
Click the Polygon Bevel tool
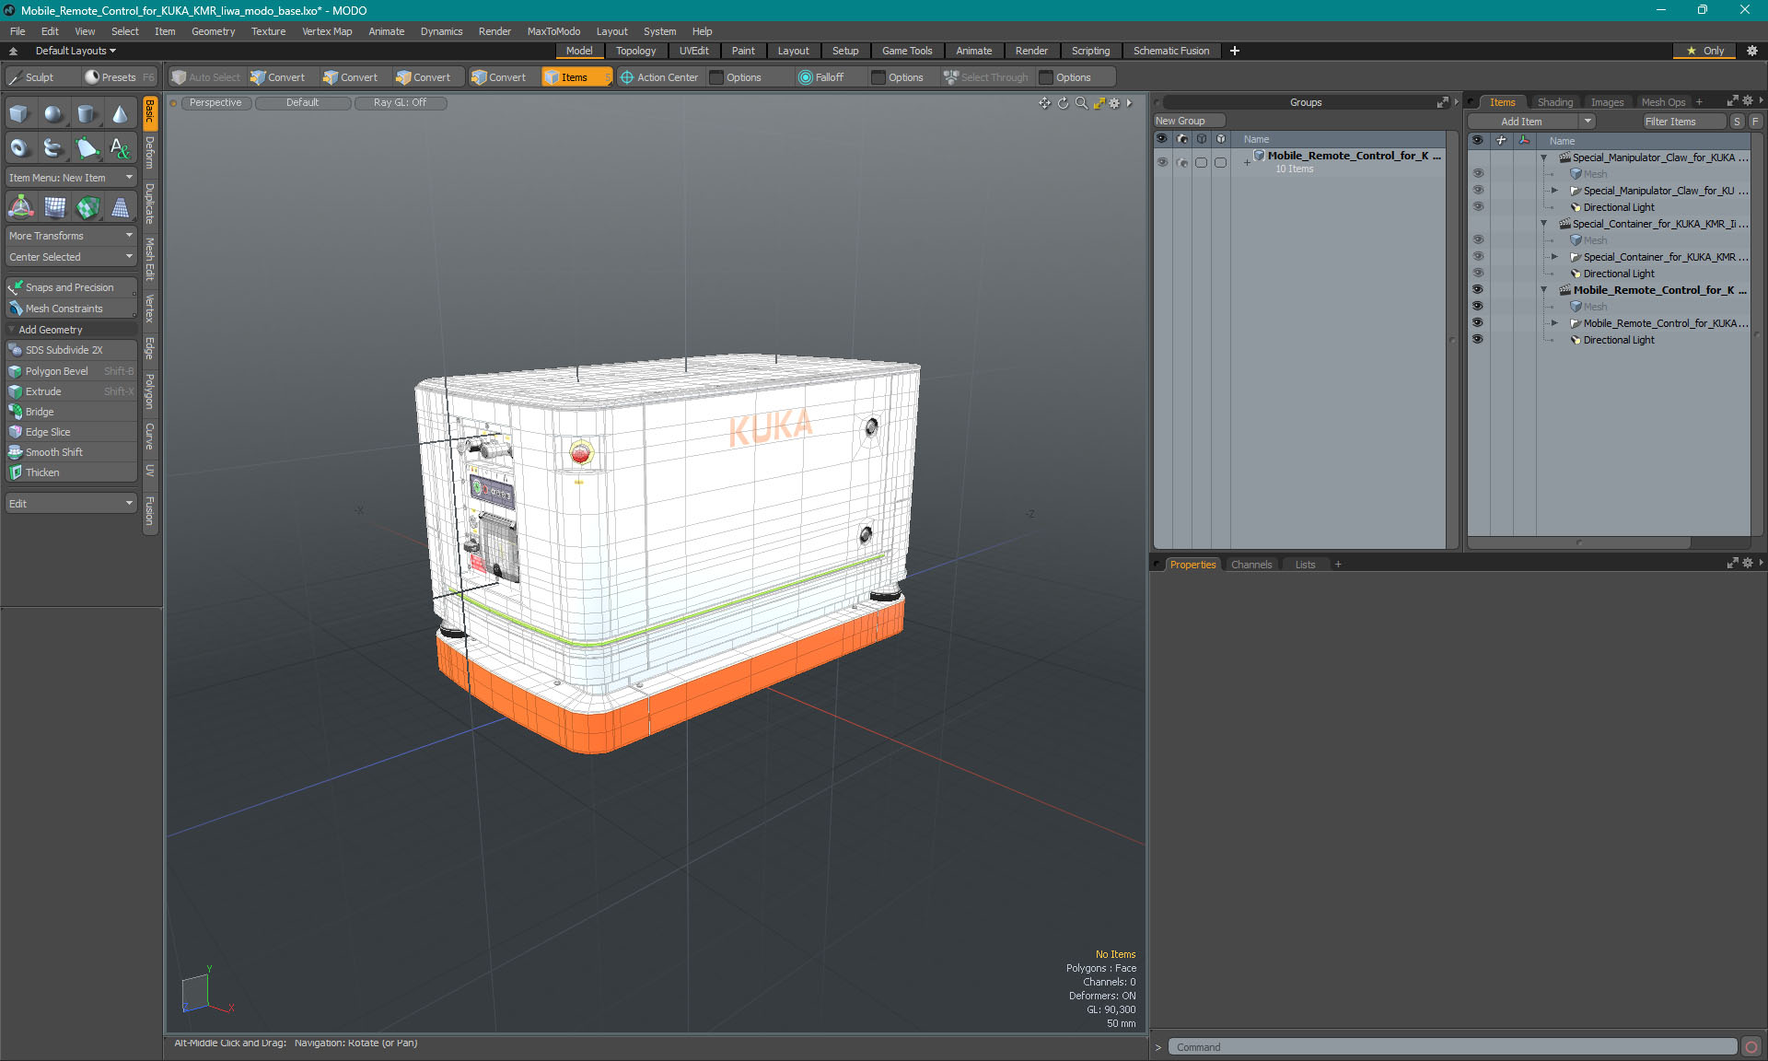(x=71, y=371)
